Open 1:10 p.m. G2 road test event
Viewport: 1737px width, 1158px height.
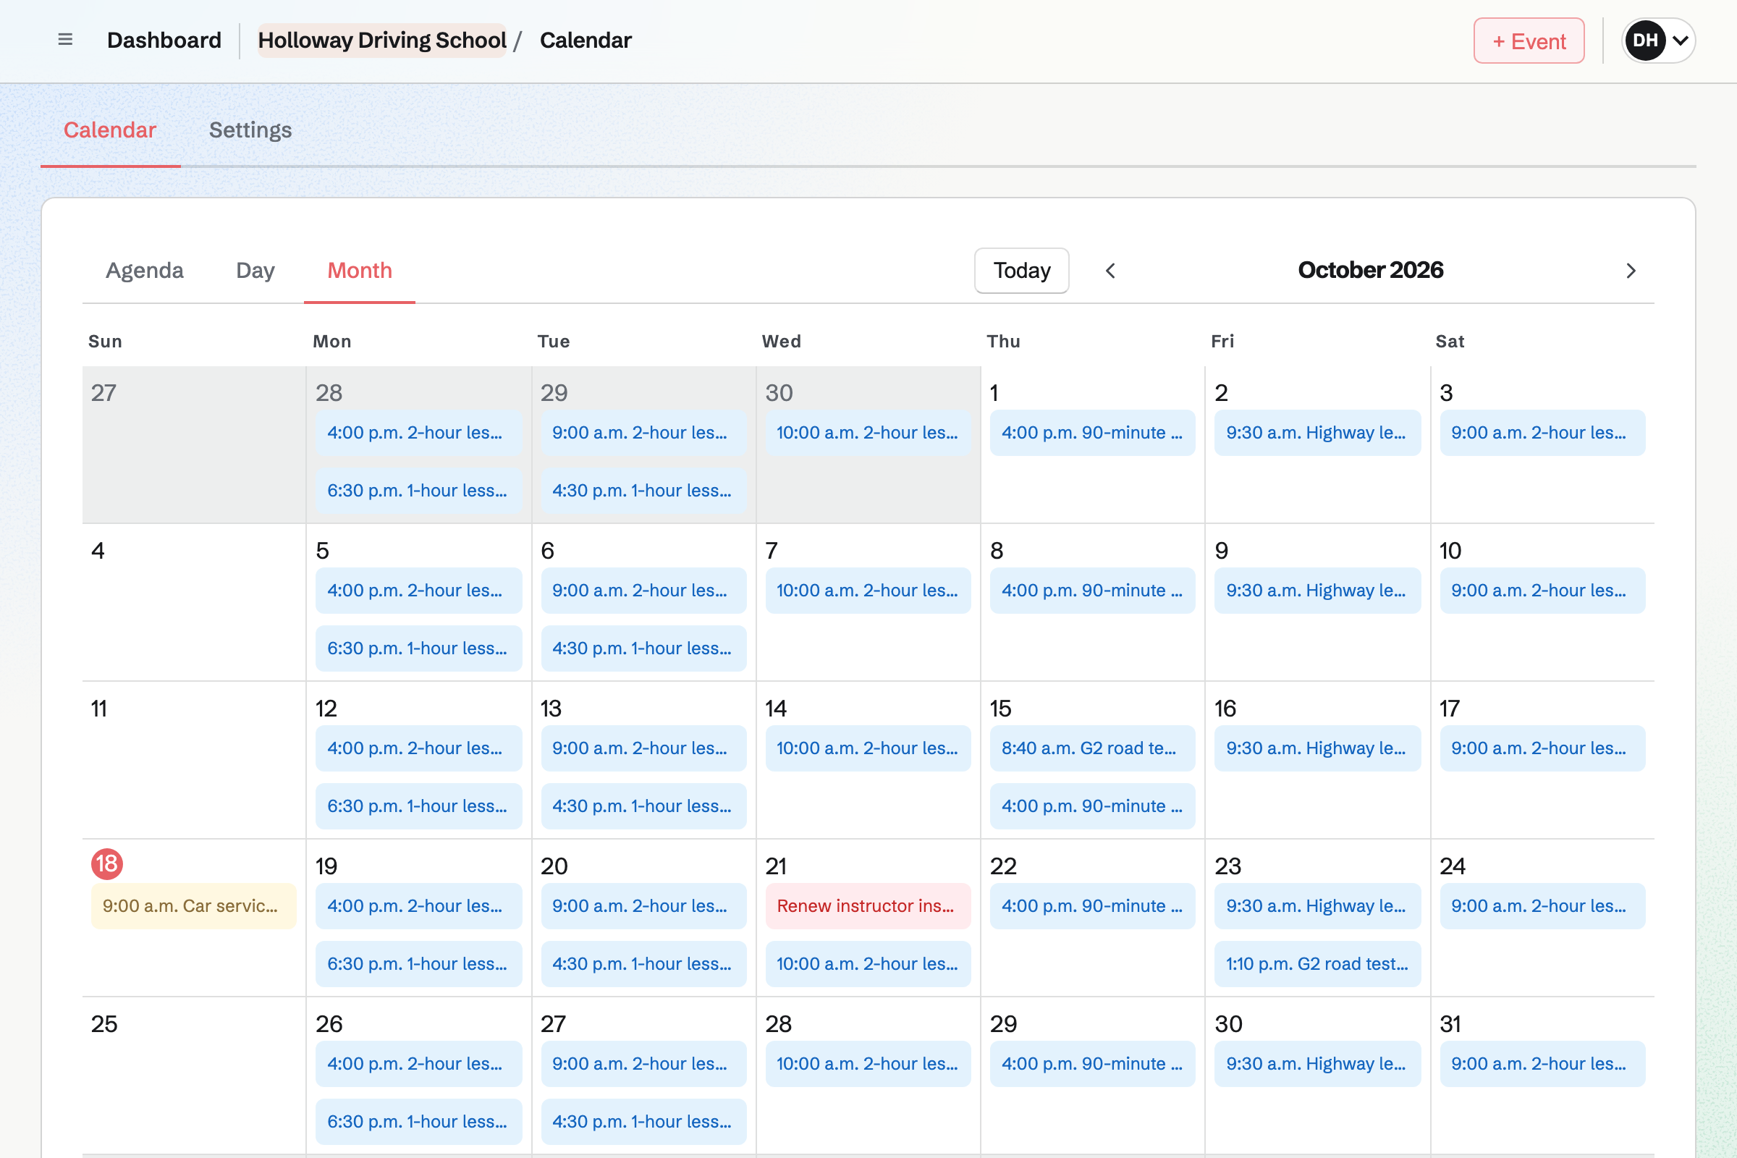pyautogui.click(x=1317, y=964)
